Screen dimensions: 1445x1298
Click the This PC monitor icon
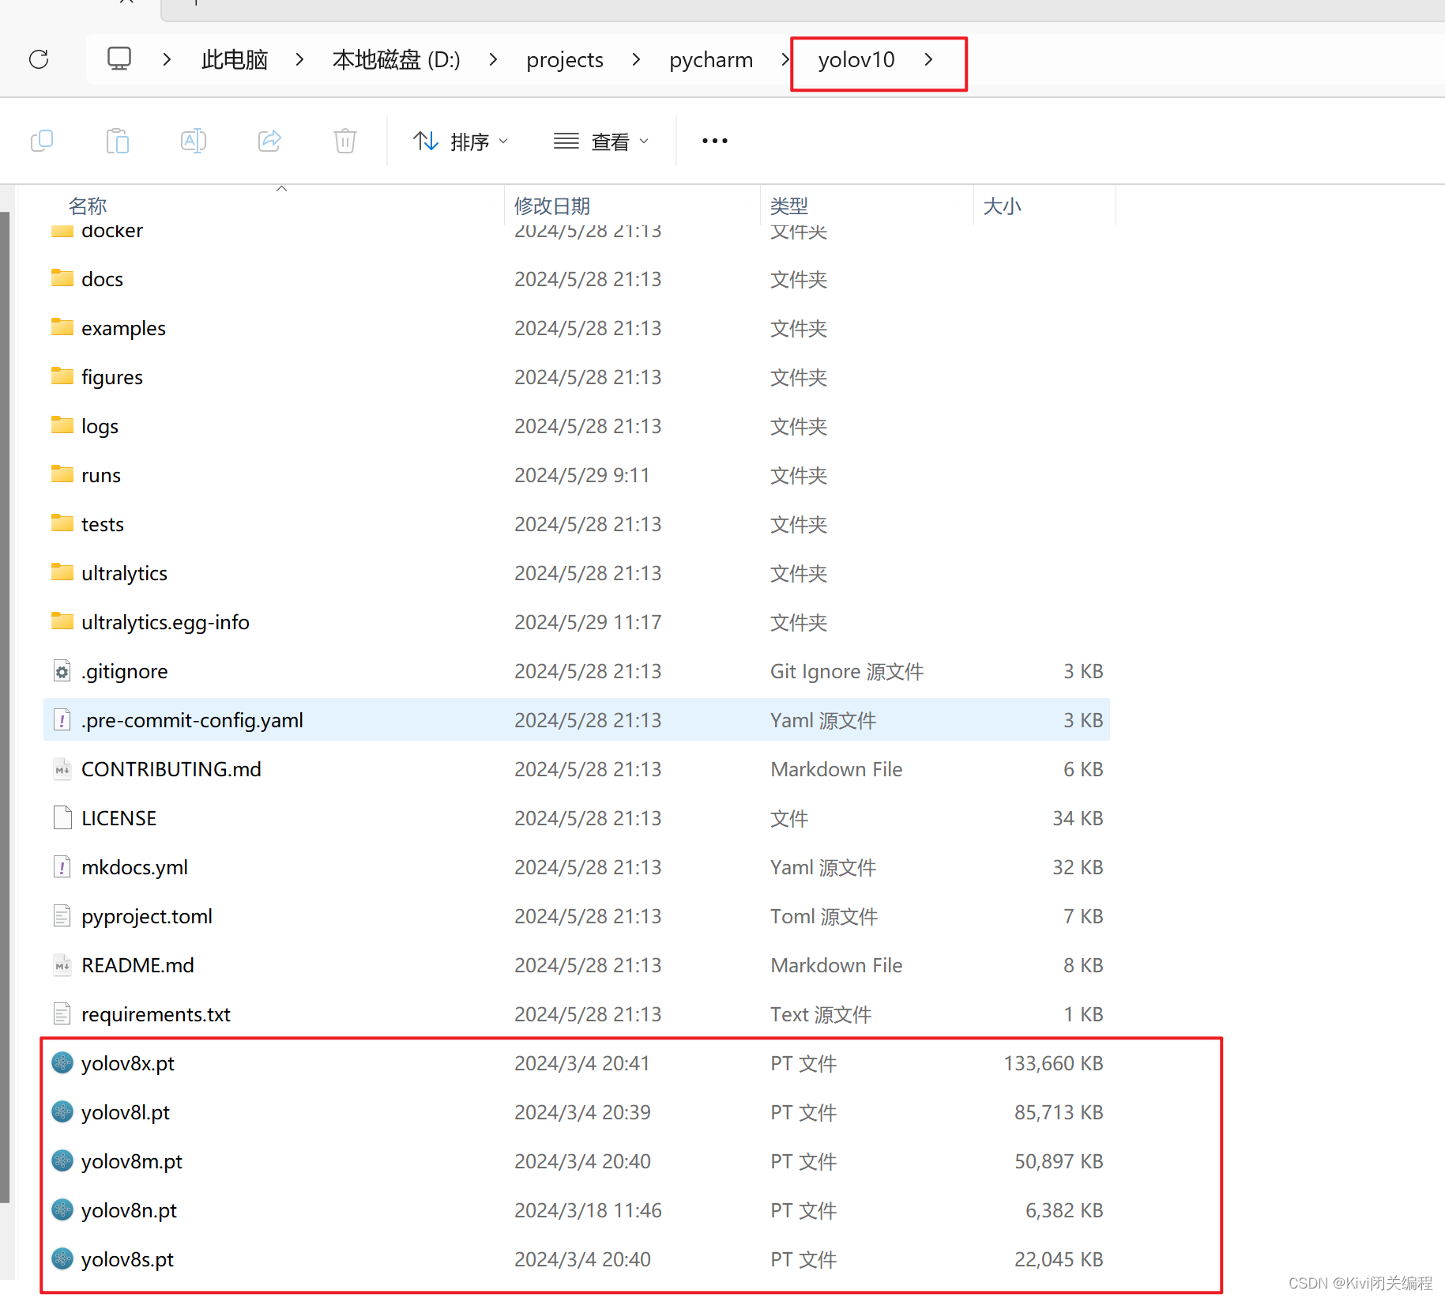coord(119,59)
